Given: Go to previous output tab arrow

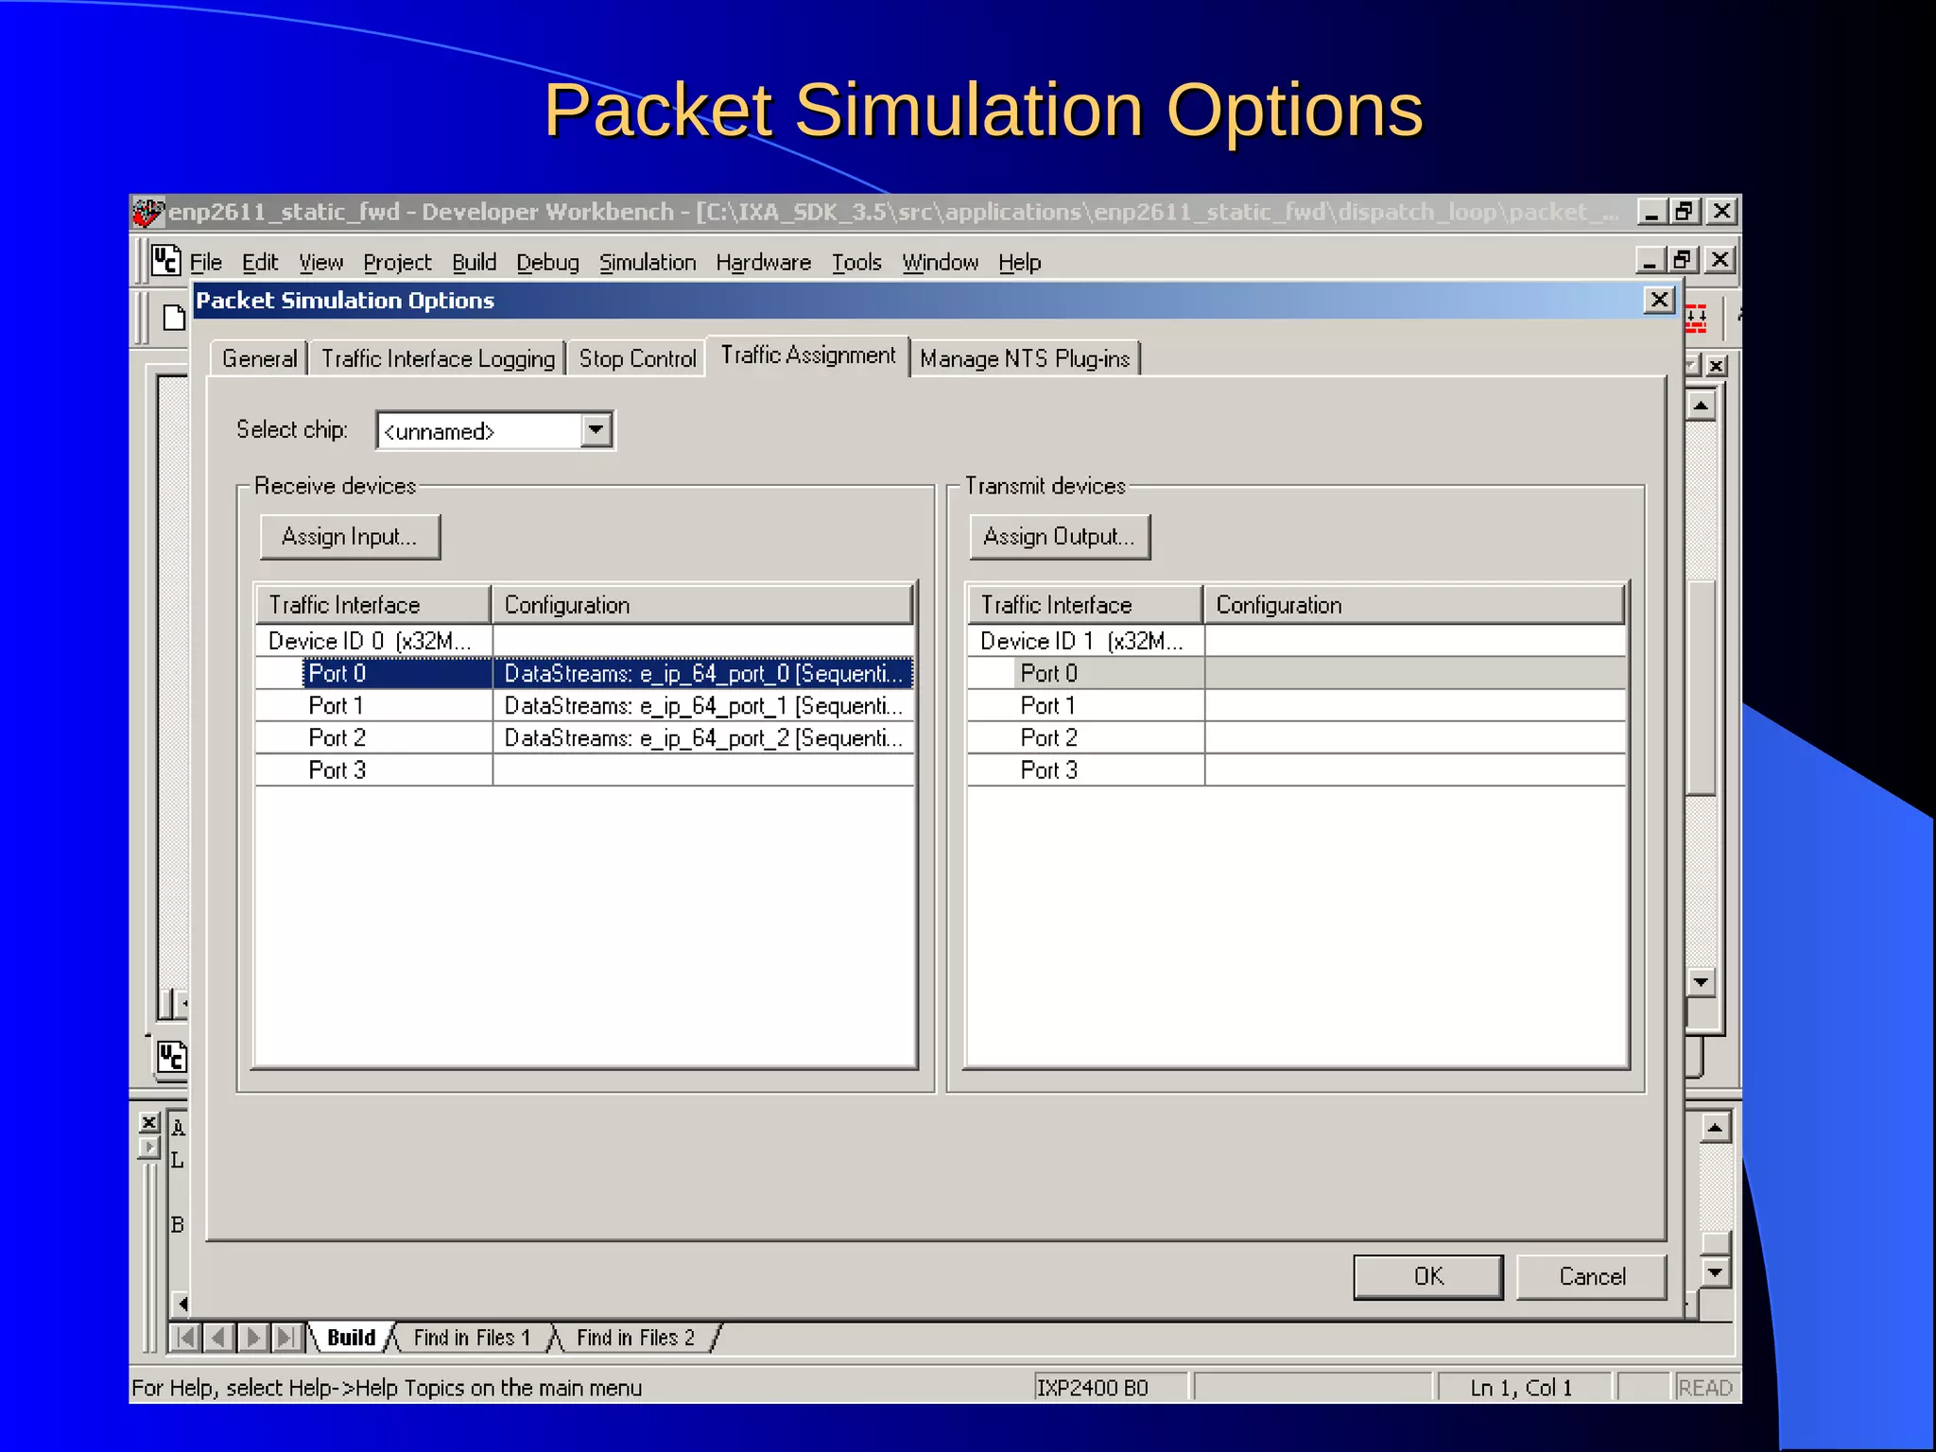Looking at the screenshot, I should click(x=219, y=1338).
